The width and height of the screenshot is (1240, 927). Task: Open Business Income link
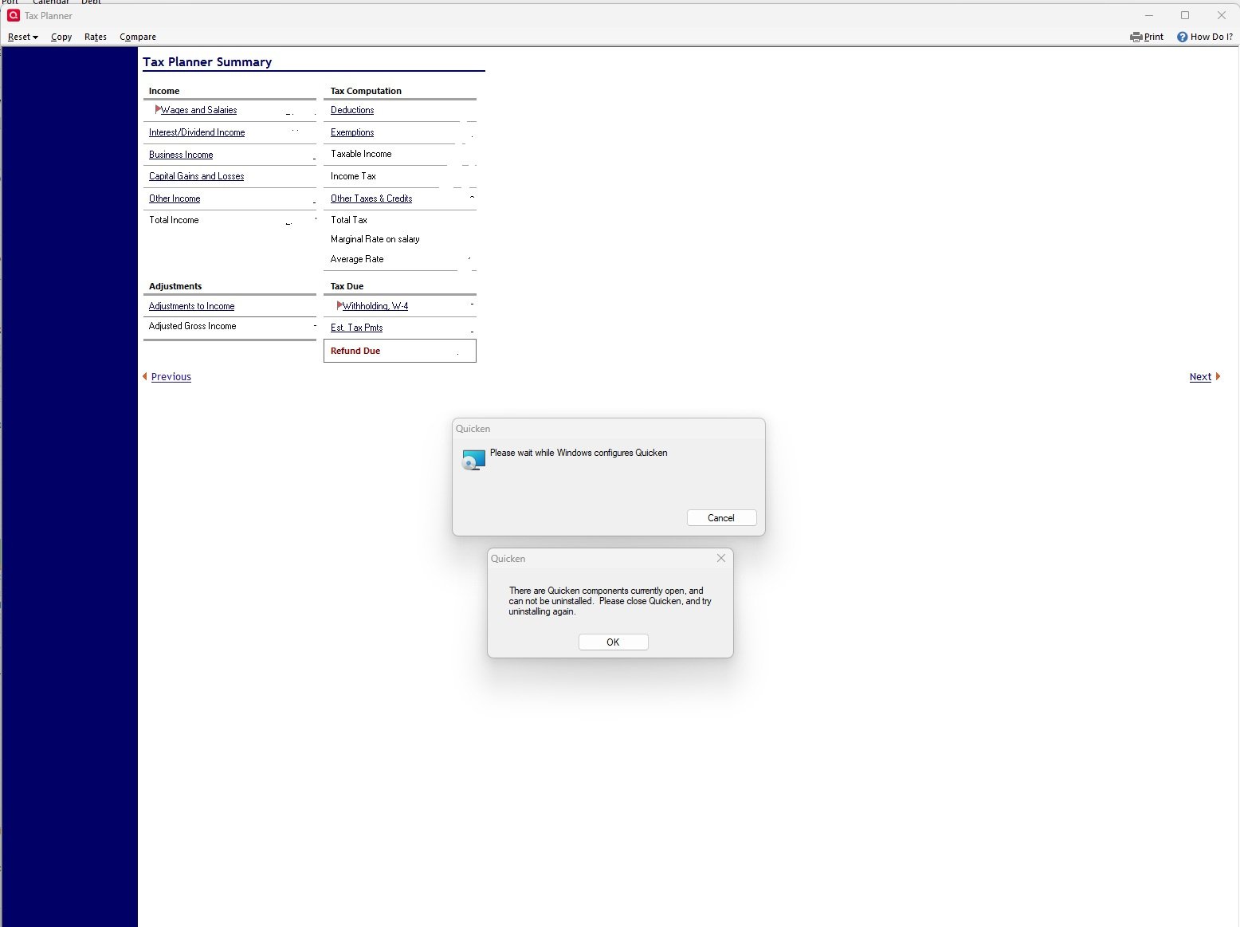pos(181,155)
